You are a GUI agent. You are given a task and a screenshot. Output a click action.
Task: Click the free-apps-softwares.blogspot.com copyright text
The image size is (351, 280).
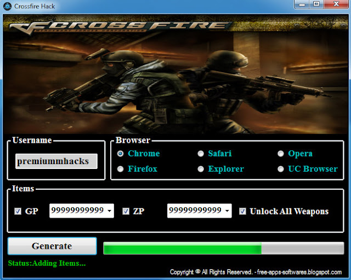256,272
